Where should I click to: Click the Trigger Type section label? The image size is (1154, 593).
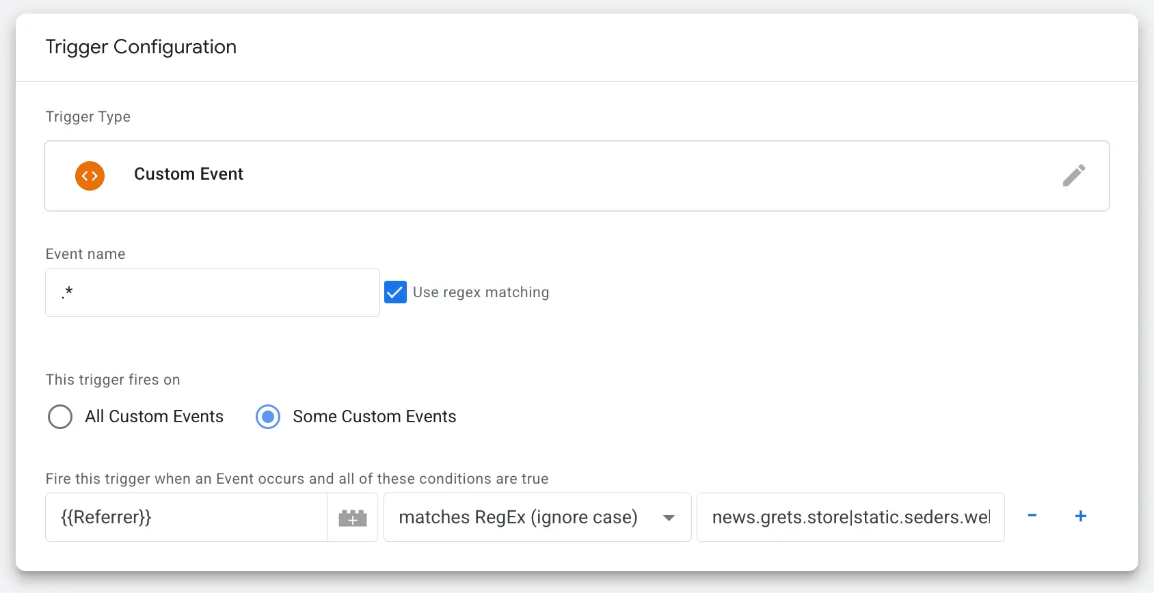pyautogui.click(x=88, y=117)
